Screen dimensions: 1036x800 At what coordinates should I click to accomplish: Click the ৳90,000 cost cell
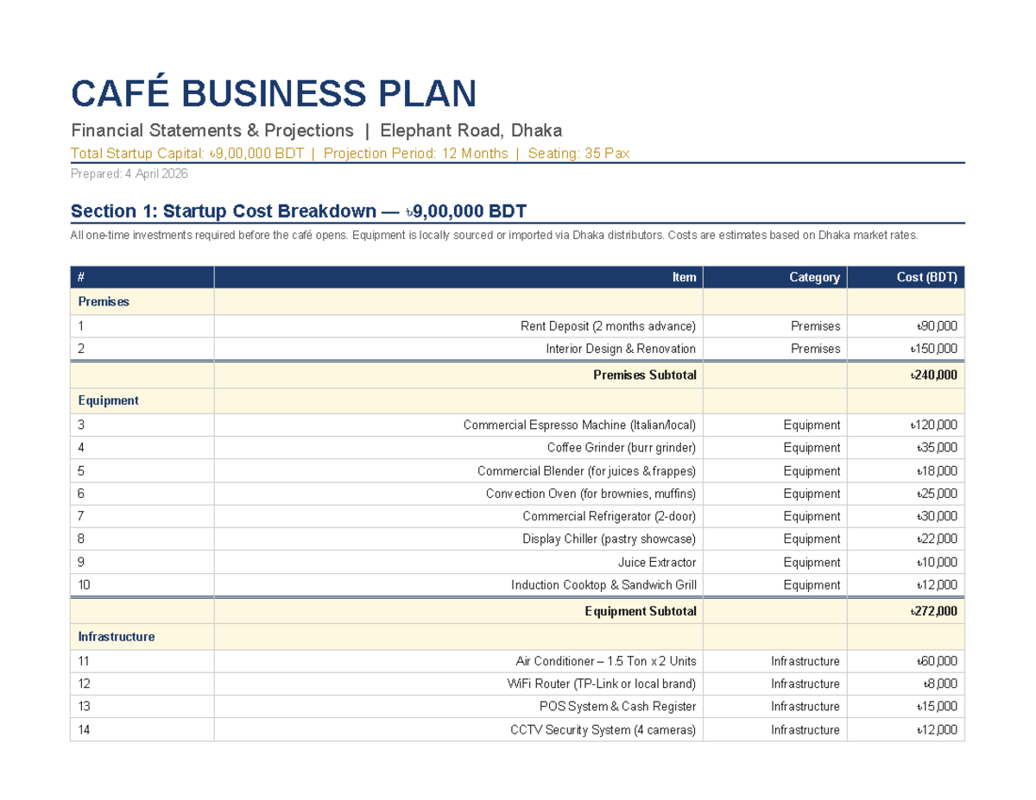(906, 326)
